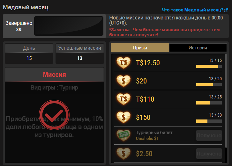This screenshot has width=232, height=166.
Task: Open the История tab
Action: point(198,48)
